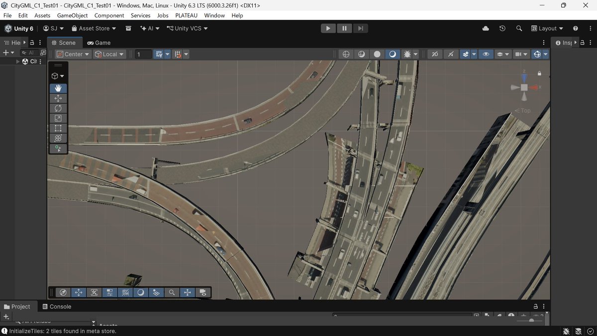Click the Hierarchy add plus button

[6, 52]
